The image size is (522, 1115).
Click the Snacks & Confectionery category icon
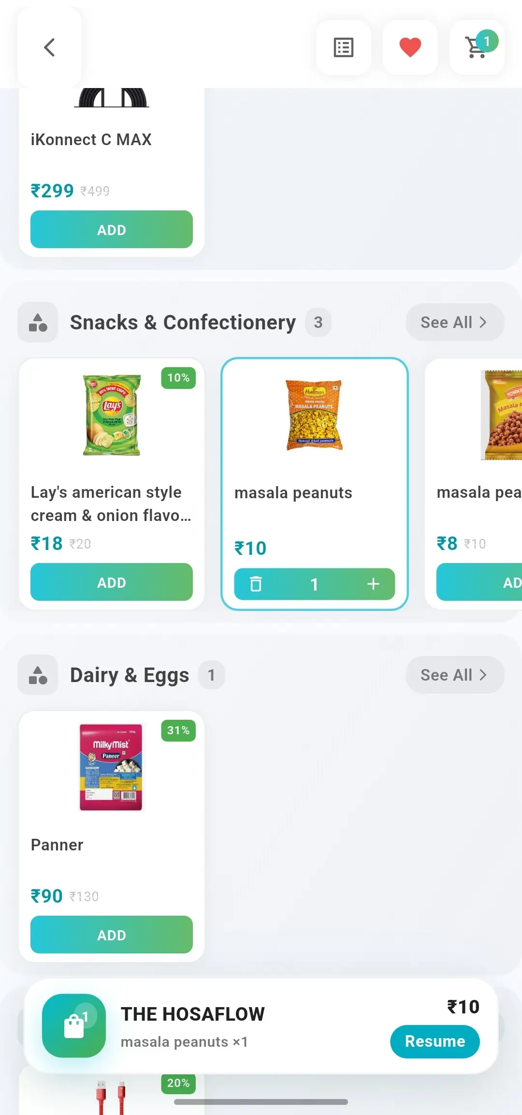38,322
